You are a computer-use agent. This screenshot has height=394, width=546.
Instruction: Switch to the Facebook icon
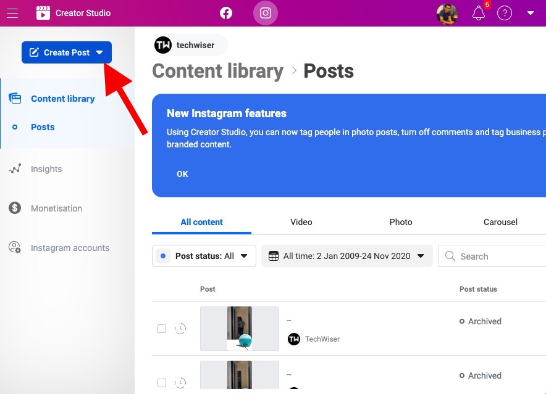226,13
